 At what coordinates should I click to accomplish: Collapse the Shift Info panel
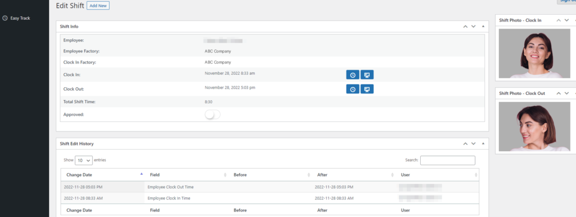tap(483, 26)
